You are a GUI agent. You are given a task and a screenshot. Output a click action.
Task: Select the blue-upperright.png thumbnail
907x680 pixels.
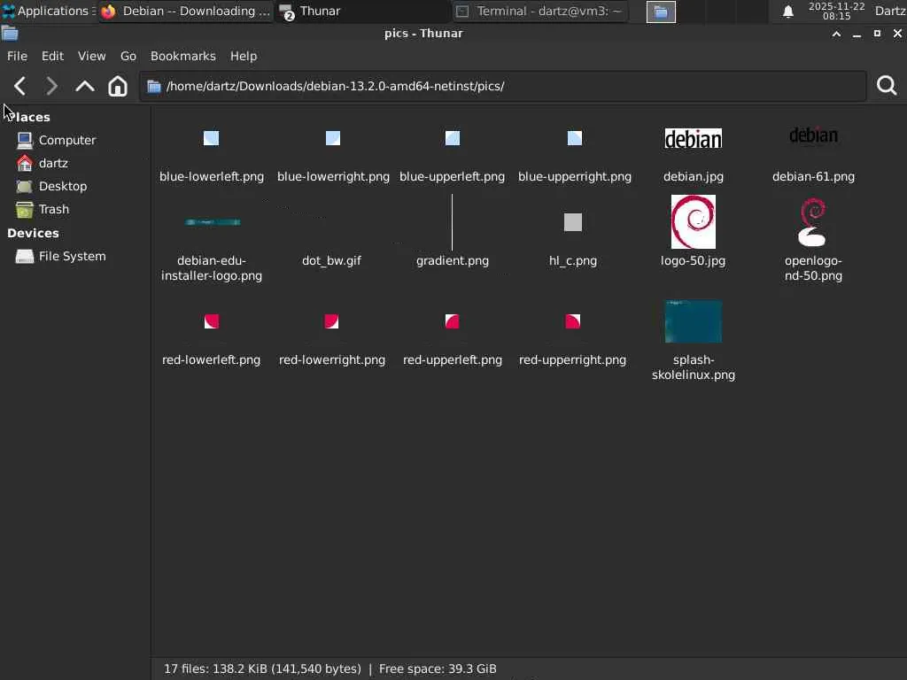coord(574,138)
